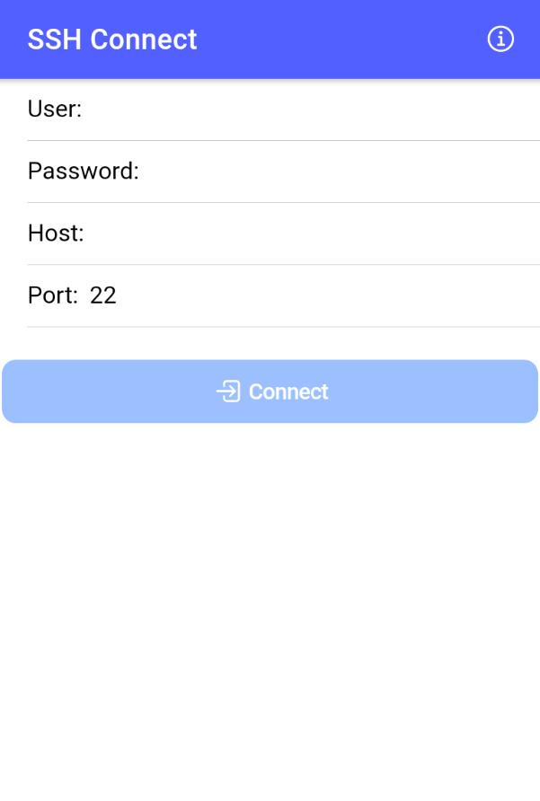Click the login arrow icon beside Connect
The width and height of the screenshot is (540, 801).
[x=228, y=392]
